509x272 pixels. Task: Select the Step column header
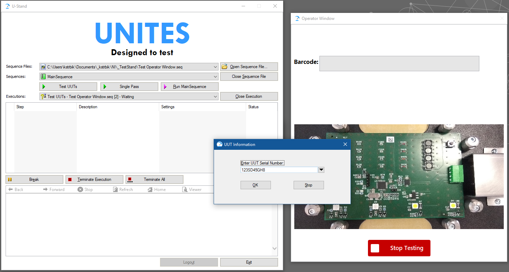coord(20,107)
